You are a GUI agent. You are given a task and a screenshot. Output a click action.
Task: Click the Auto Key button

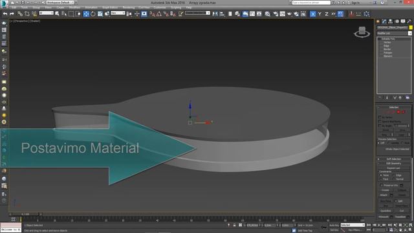tap(334, 225)
